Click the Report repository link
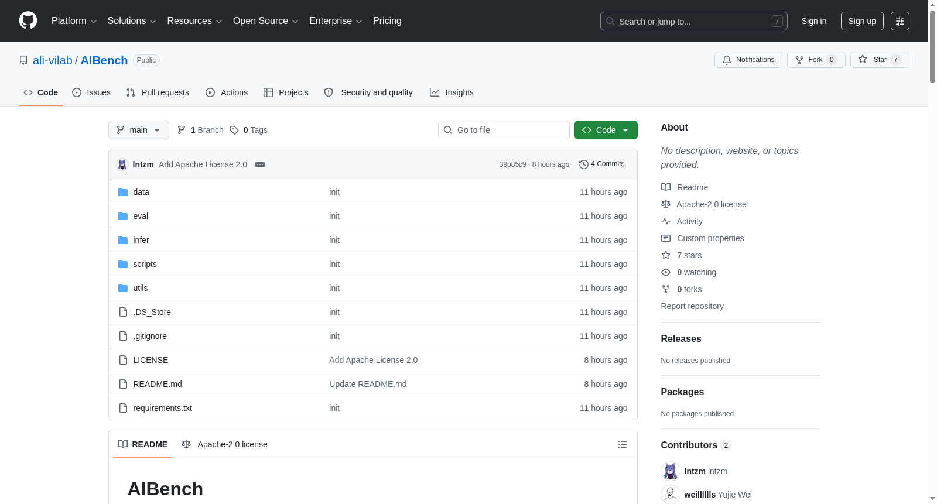Viewport: 937px width, 504px height. pos(692,306)
